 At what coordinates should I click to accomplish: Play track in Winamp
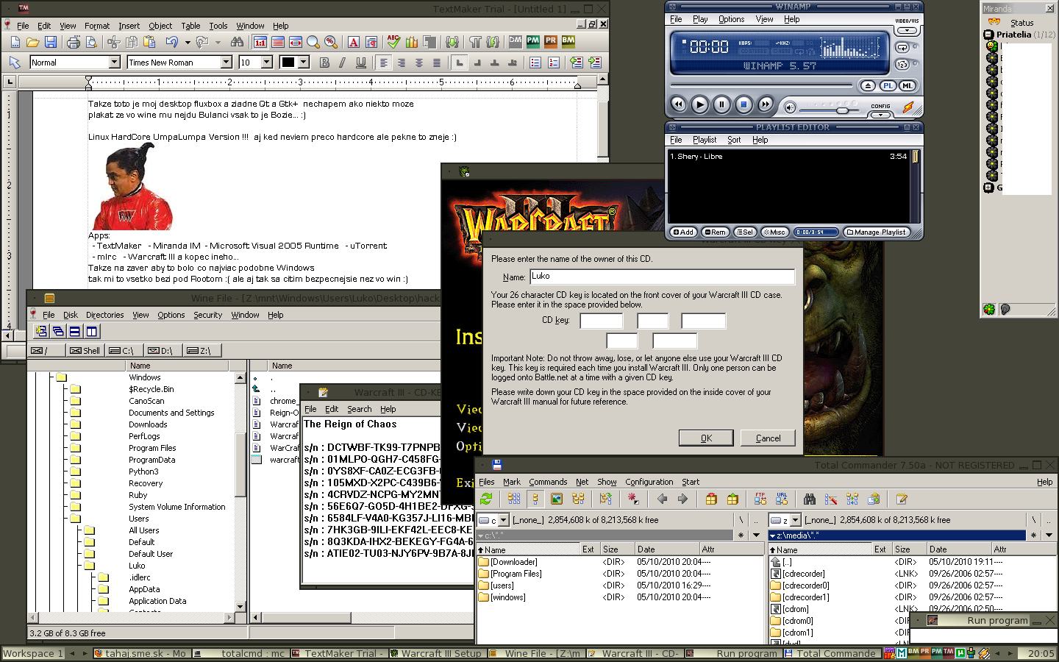coord(700,105)
